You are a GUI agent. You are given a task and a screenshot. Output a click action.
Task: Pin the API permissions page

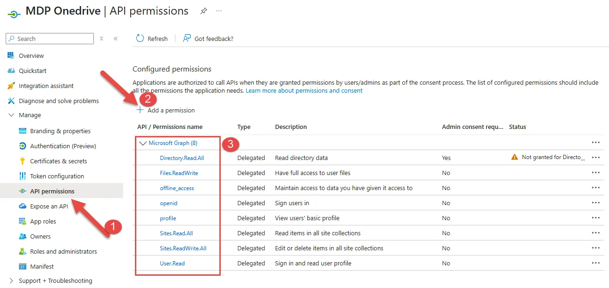click(x=204, y=11)
